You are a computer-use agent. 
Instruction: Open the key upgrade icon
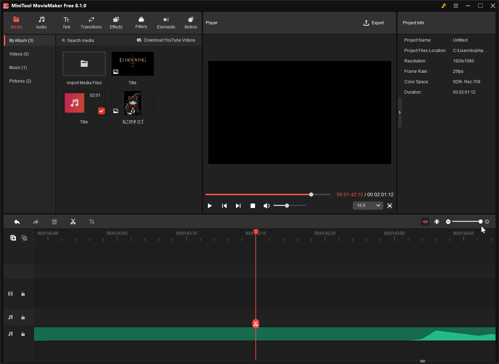[x=444, y=6]
